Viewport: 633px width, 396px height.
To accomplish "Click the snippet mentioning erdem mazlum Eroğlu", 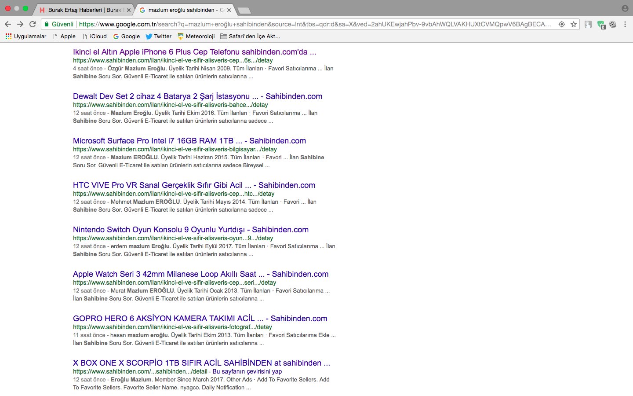I will point(204,250).
